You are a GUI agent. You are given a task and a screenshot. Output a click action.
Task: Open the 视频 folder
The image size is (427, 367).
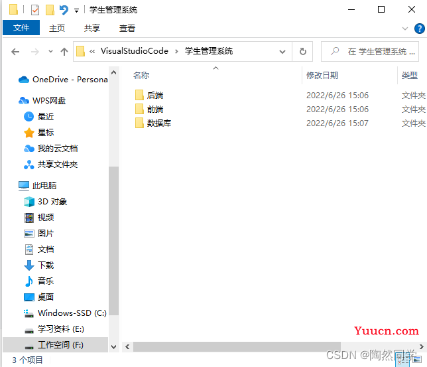(38, 218)
